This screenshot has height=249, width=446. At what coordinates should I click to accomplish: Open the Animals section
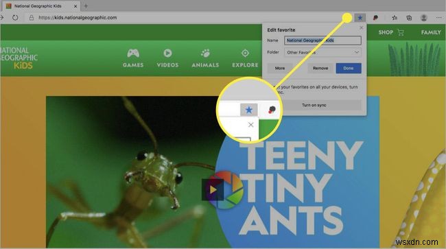pos(205,58)
